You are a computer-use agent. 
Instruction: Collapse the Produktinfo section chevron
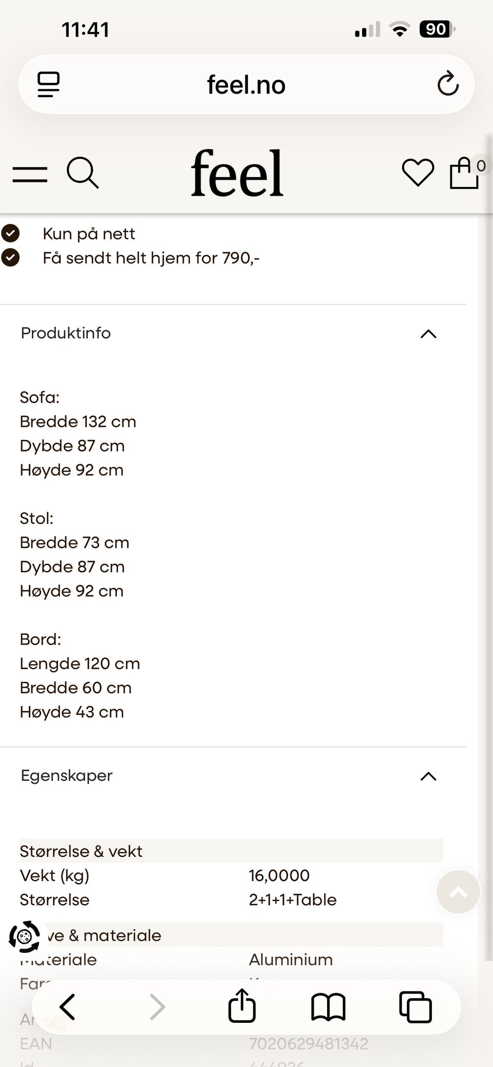(428, 334)
